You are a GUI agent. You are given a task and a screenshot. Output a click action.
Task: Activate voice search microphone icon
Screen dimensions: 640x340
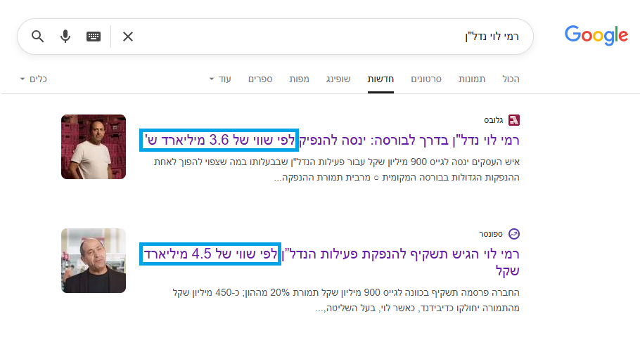click(x=65, y=37)
